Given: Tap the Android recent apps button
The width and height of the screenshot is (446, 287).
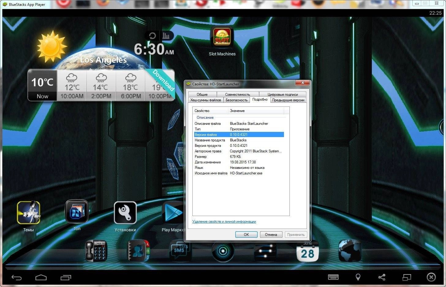Looking at the screenshot, I should pos(66,278).
